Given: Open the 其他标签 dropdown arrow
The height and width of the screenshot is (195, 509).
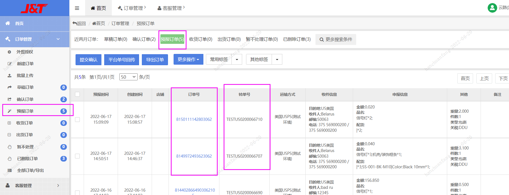Looking at the screenshot, I should coord(277,60).
